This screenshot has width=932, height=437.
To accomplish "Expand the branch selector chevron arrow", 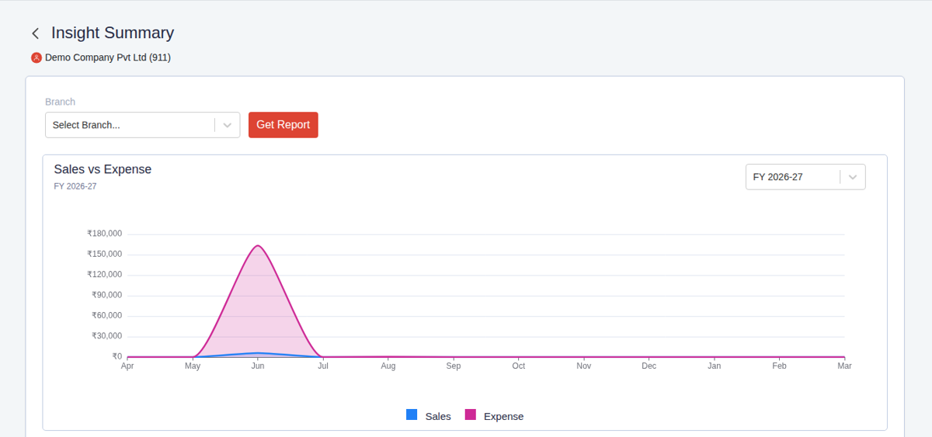I will (228, 125).
